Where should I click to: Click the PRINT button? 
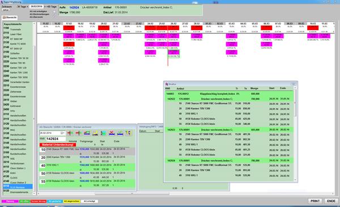(315, 201)
